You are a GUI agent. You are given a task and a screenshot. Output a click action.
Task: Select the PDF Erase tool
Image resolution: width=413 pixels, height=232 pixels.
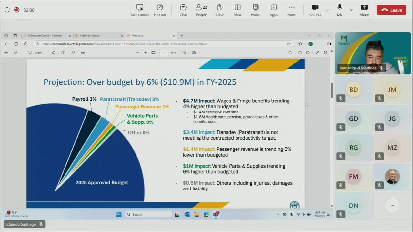(54, 53)
